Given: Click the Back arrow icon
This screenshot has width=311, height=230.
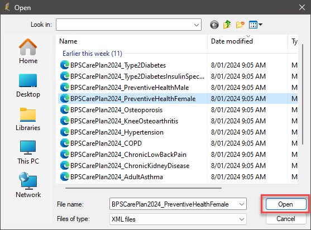Looking at the screenshot, I should tap(214, 25).
